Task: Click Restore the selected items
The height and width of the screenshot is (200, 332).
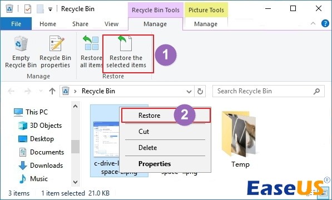Action: [x=126, y=52]
